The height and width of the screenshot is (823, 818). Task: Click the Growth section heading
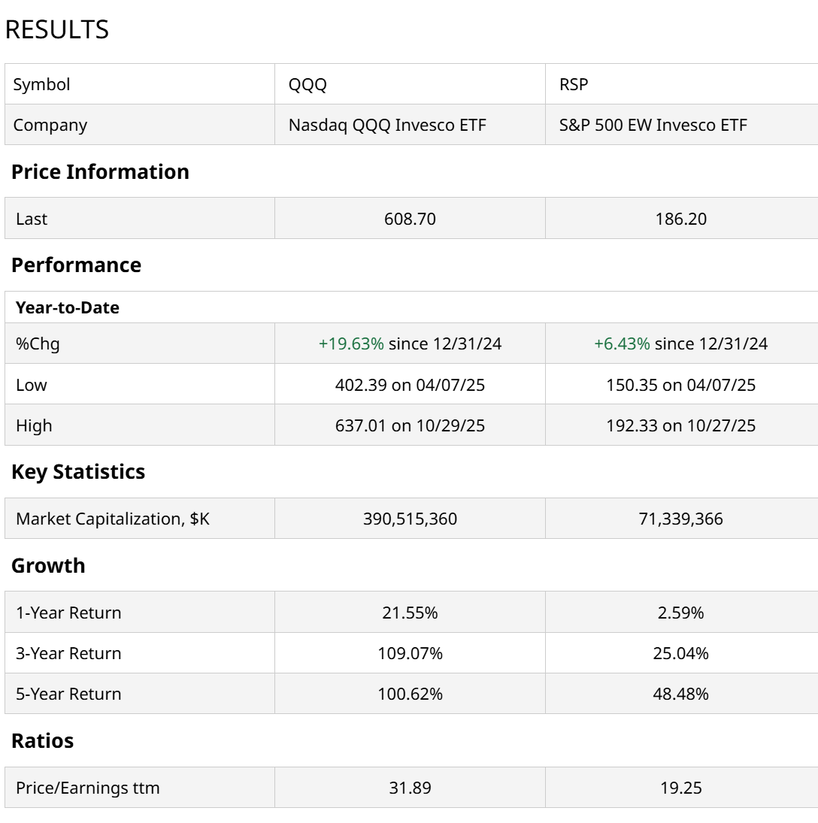tap(48, 566)
